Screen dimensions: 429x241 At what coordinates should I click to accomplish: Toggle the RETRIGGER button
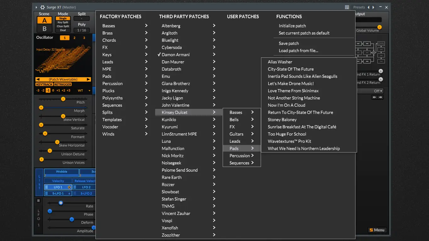click(x=63, y=84)
